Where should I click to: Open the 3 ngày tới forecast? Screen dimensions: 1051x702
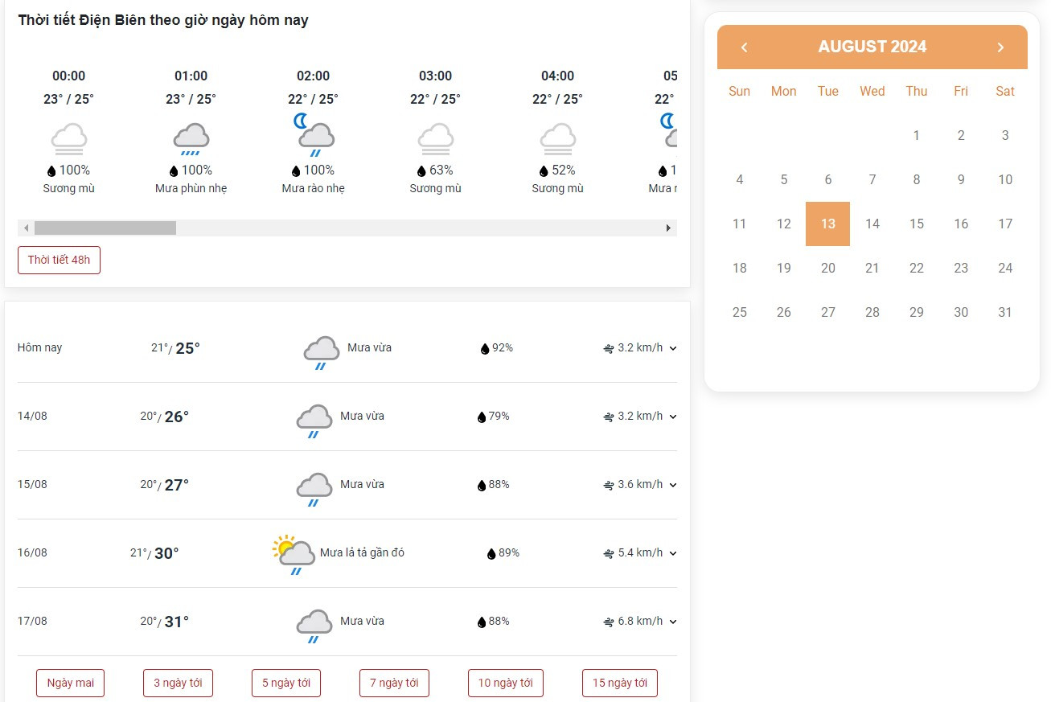coord(178,684)
